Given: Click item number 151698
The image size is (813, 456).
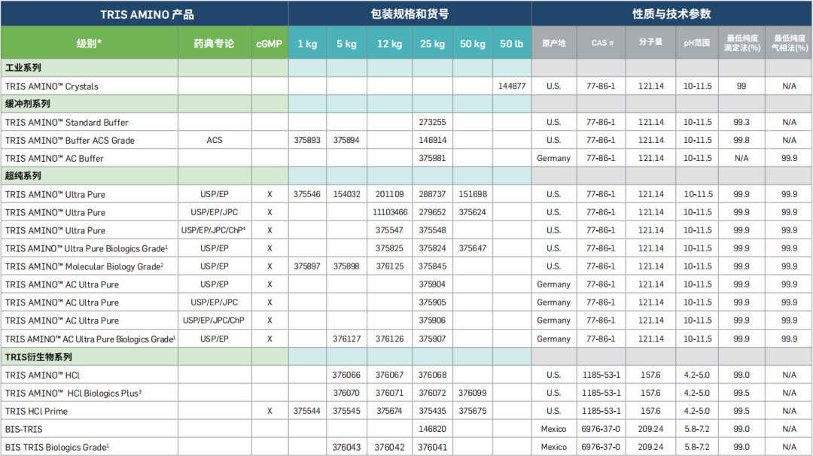Looking at the screenshot, I should (x=472, y=194).
